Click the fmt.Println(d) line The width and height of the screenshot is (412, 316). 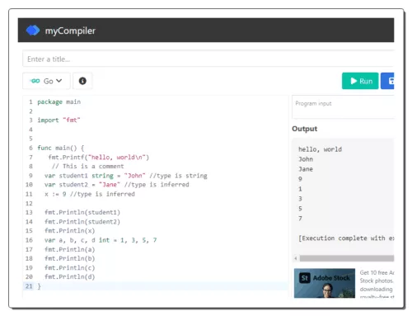[70, 277]
